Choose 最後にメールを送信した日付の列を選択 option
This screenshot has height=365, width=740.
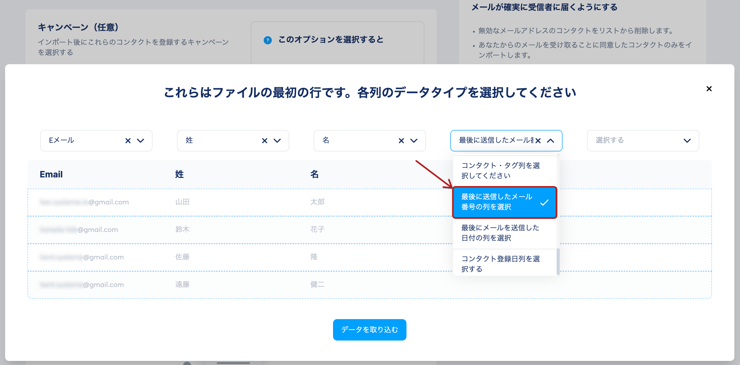pyautogui.click(x=500, y=233)
